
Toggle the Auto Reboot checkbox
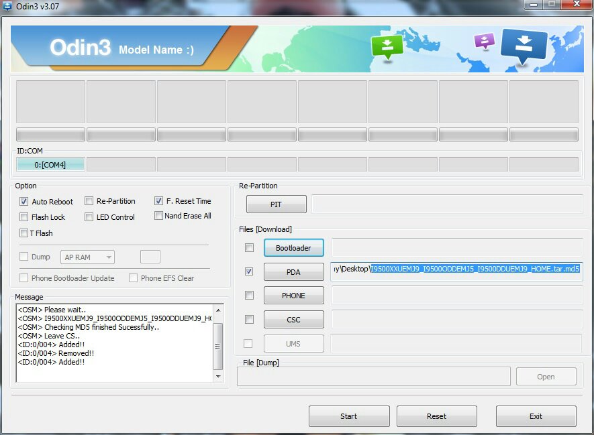(x=23, y=201)
